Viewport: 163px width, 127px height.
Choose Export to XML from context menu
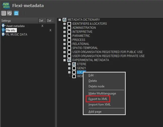pos(98,99)
